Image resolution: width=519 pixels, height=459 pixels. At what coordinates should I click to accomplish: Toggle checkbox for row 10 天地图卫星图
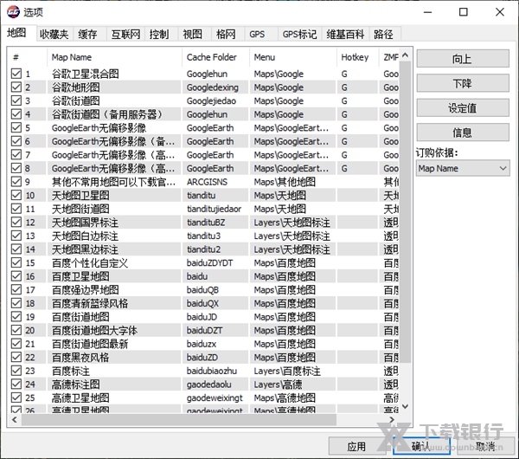coord(16,195)
